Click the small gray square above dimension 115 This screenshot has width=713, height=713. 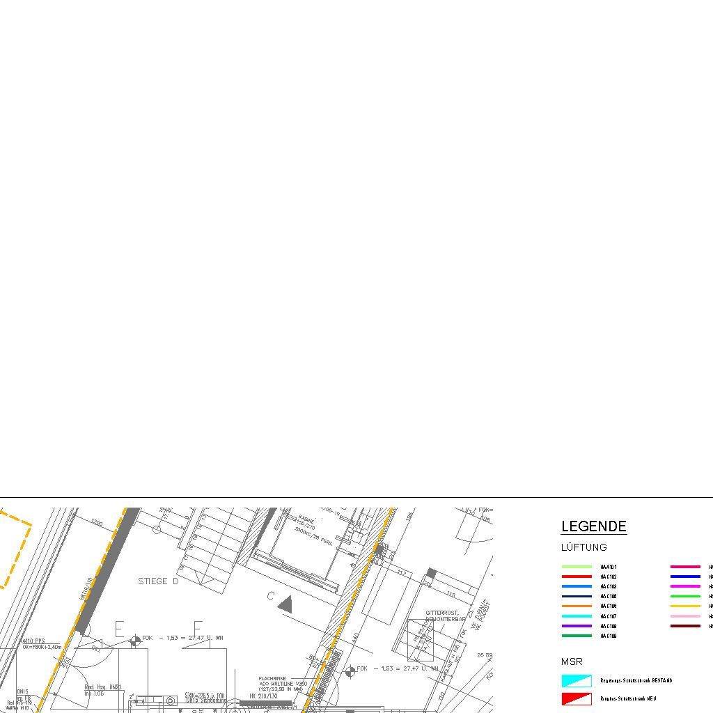(x=431, y=573)
